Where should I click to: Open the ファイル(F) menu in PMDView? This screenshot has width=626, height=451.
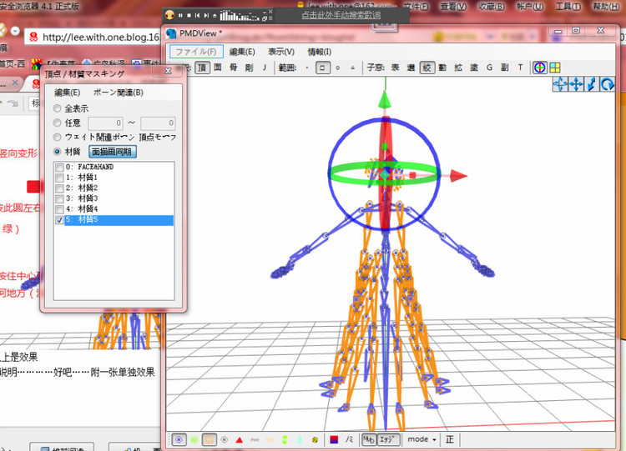tap(196, 52)
